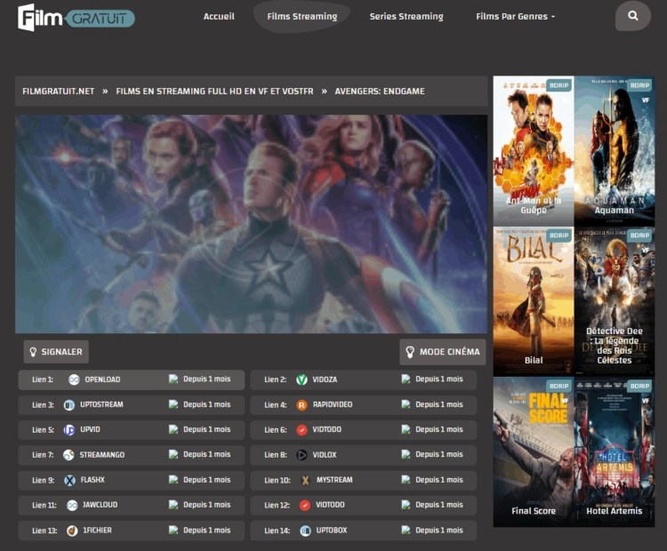Click the Vidoza icon in Lien 2
This screenshot has height=551, width=667.
tap(301, 379)
